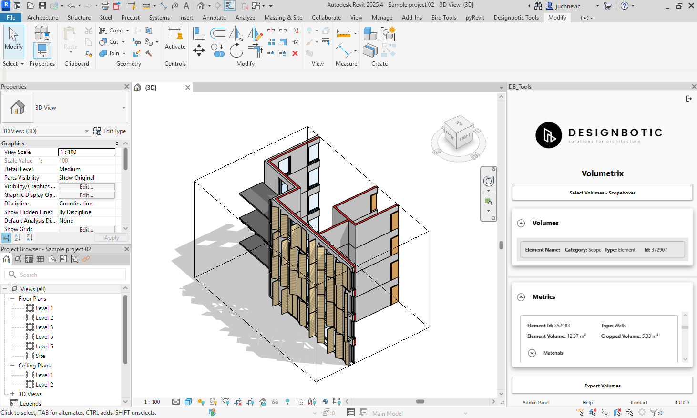Viewport: 697px width, 418px height.
Task: Click the Rotate tool icon
Action: tap(236, 50)
